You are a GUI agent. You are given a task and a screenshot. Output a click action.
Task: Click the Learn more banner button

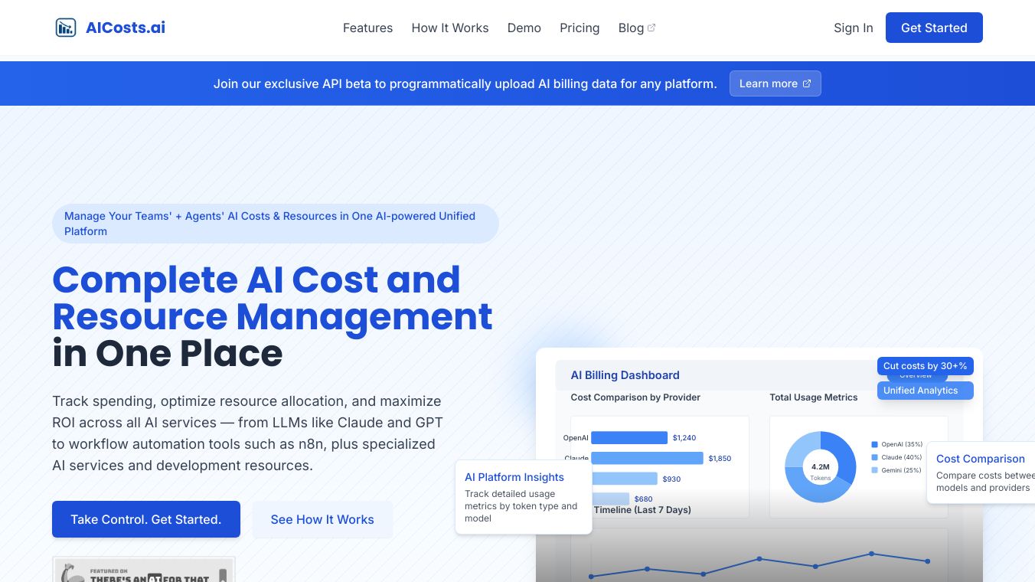775,83
